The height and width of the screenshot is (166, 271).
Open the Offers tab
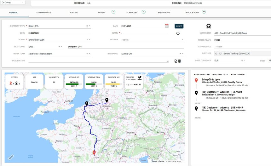pyautogui.click(x=102, y=12)
